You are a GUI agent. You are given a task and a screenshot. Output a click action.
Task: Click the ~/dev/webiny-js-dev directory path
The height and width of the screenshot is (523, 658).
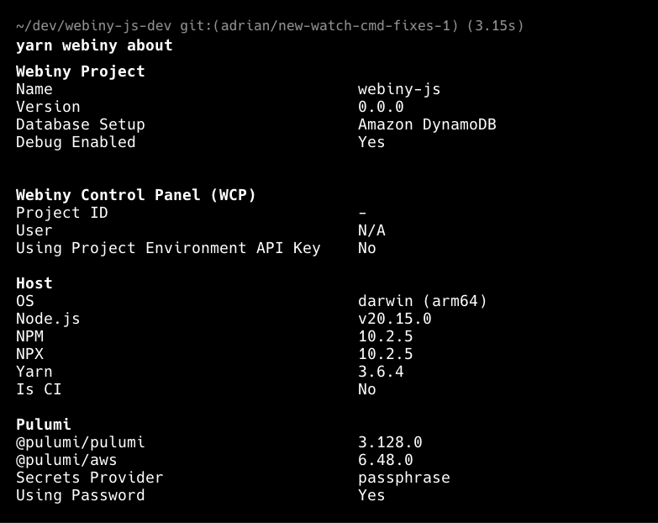tap(93, 26)
